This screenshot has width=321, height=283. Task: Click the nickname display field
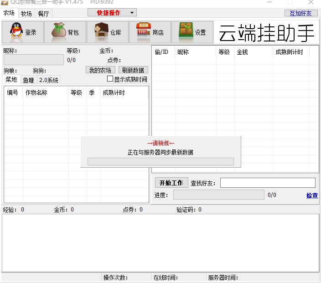click(34, 60)
